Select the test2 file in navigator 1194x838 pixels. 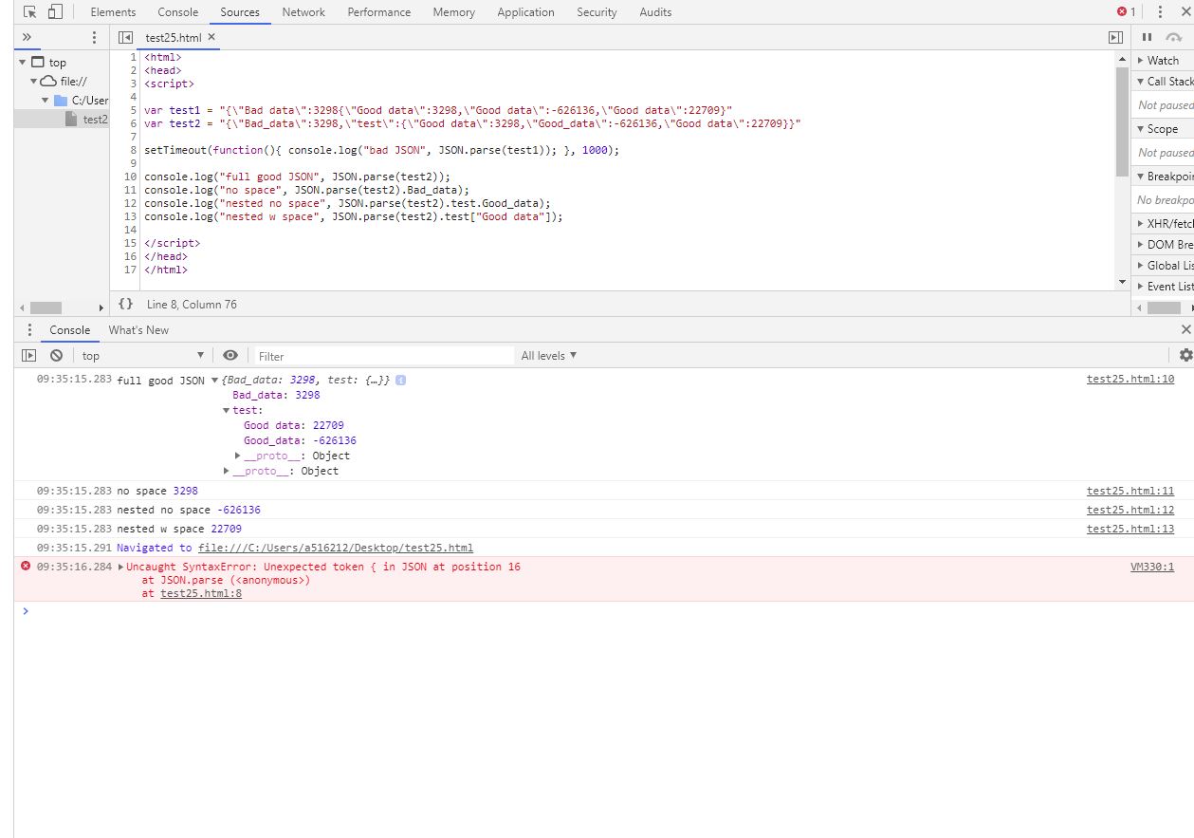[x=87, y=119]
